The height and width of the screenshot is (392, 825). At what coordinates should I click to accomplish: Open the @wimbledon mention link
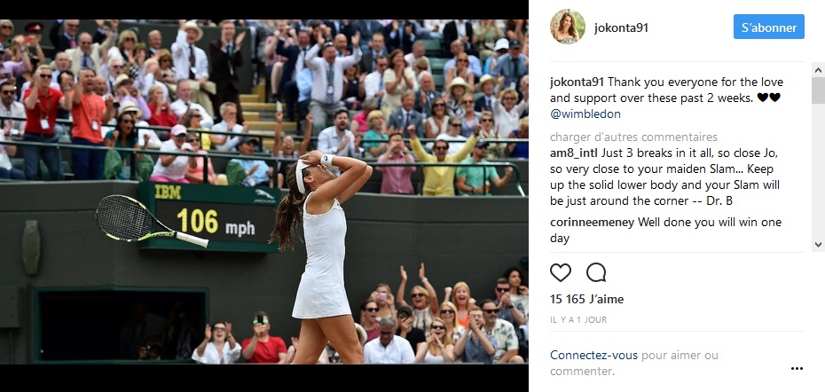pyautogui.click(x=577, y=114)
